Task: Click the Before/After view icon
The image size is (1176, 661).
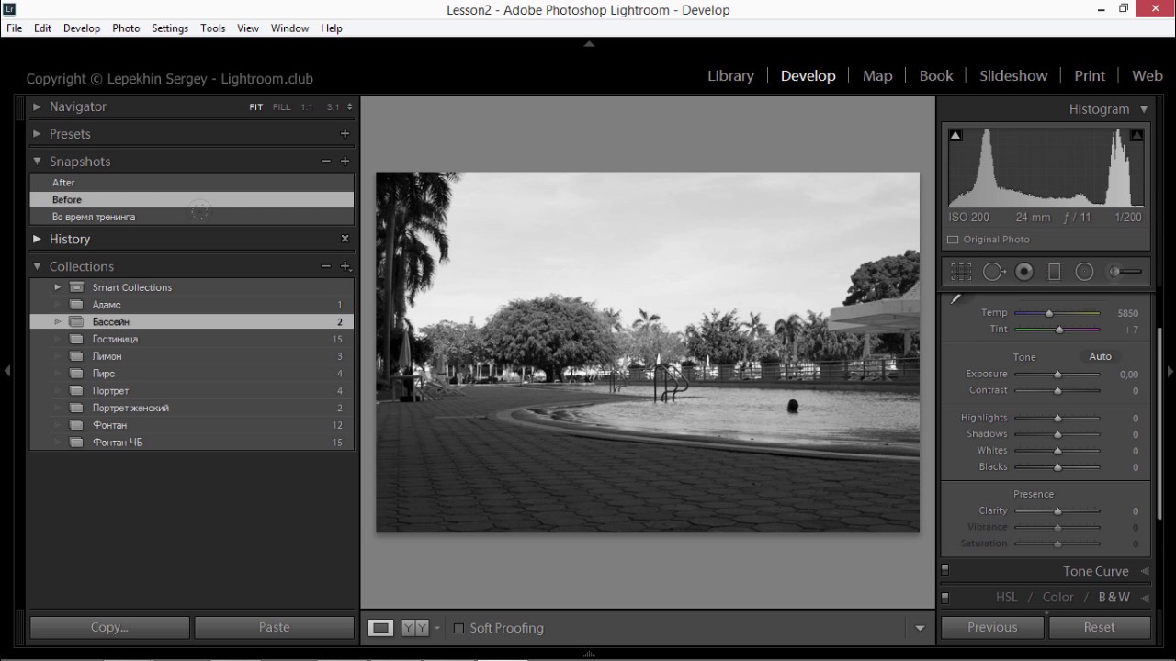Action: click(416, 628)
